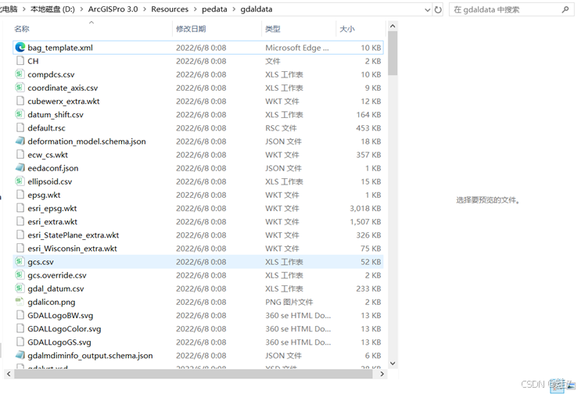Viewport: 581px width, 394px height.
Task: Select the file name datum_shift.csv
Action: (x=56, y=114)
